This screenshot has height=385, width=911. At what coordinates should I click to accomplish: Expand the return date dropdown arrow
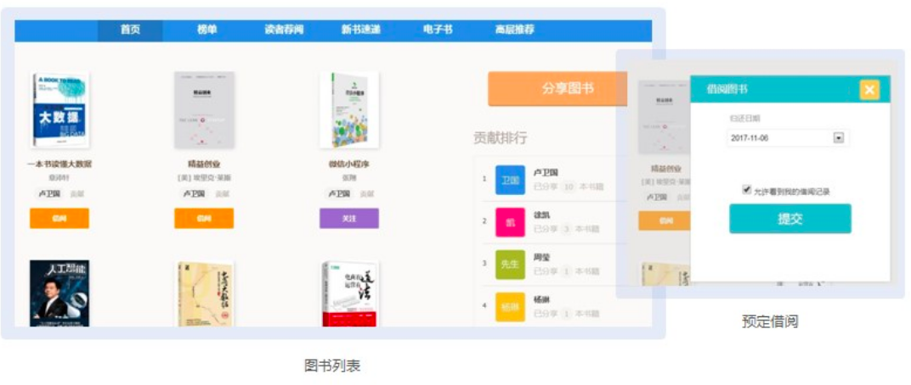[x=838, y=138]
